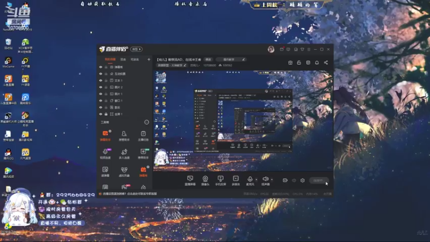Open the 房管助手 tool
The height and width of the screenshot is (242, 430).
coord(124,136)
